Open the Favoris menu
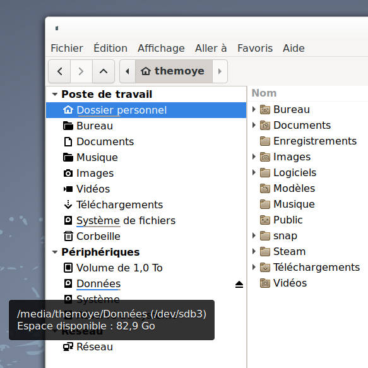This screenshot has height=368, width=368. pos(255,48)
